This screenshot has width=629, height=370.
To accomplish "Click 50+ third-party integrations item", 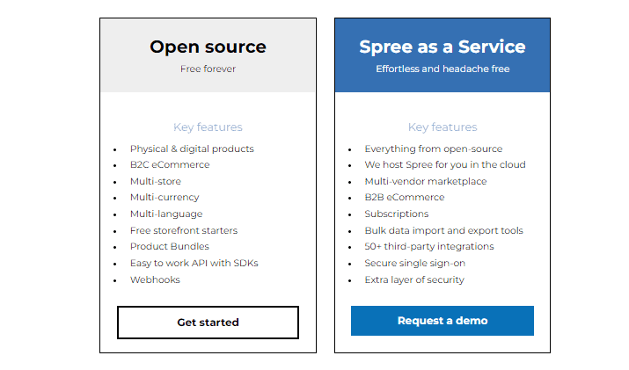I will click(x=429, y=247).
